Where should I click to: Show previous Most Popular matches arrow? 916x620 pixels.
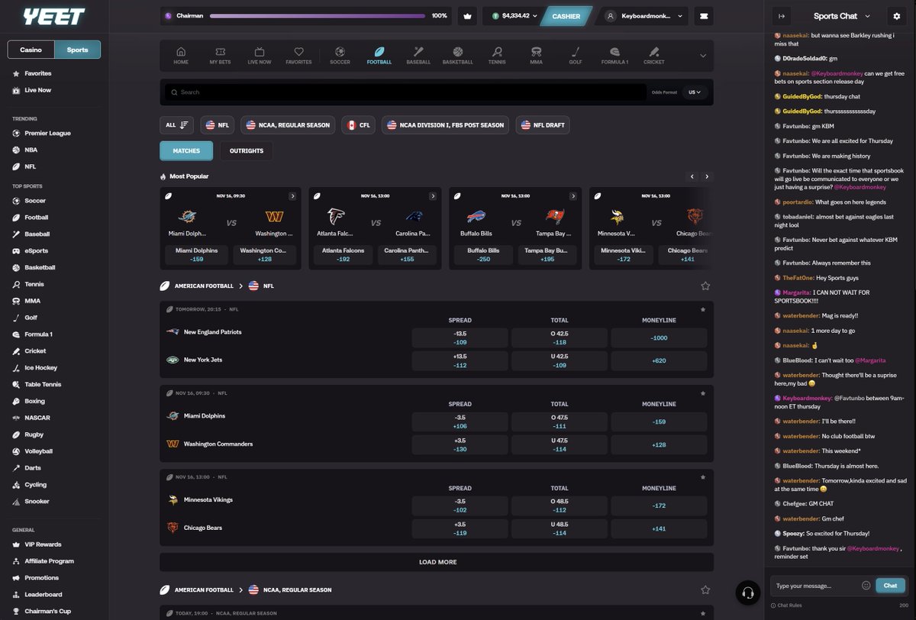point(692,176)
